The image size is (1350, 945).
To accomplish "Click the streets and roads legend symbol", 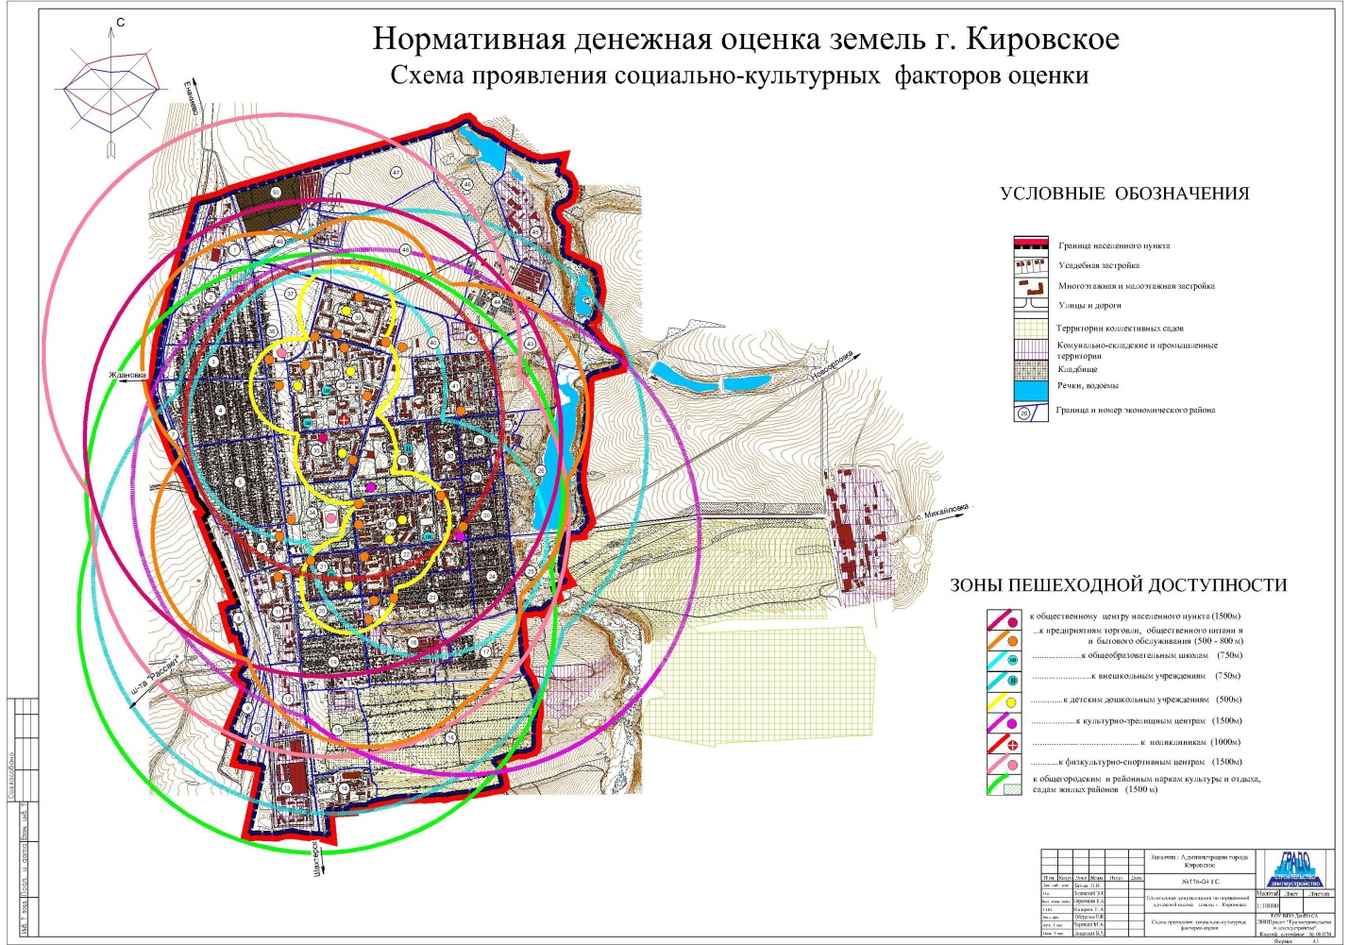I will [1031, 306].
